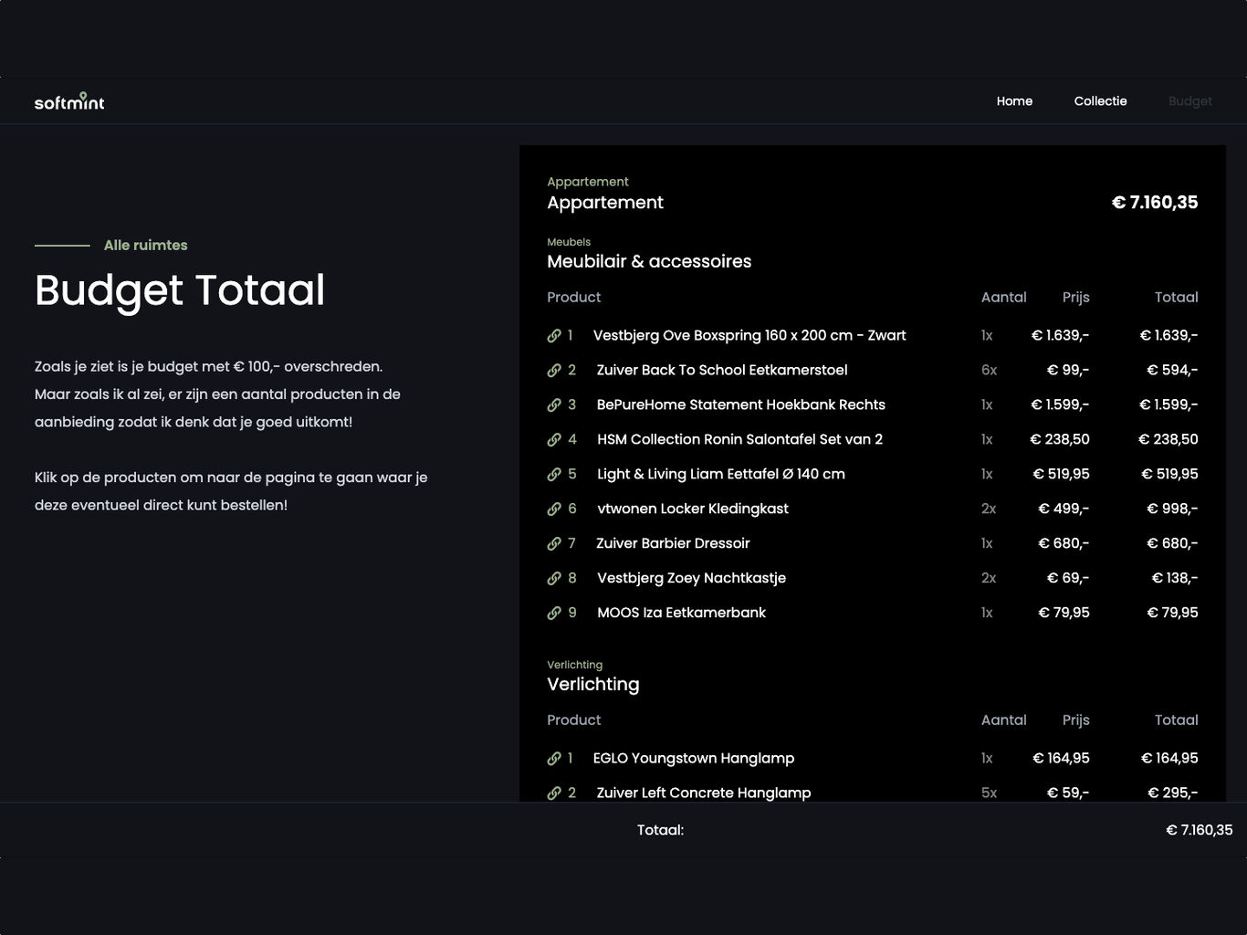1247x935 pixels.
Task: Click the Meubilair & accessoires heading
Action: click(x=649, y=261)
